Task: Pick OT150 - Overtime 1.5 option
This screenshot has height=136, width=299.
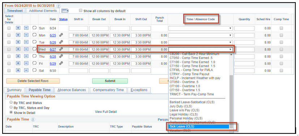Action: (x=185, y=90)
